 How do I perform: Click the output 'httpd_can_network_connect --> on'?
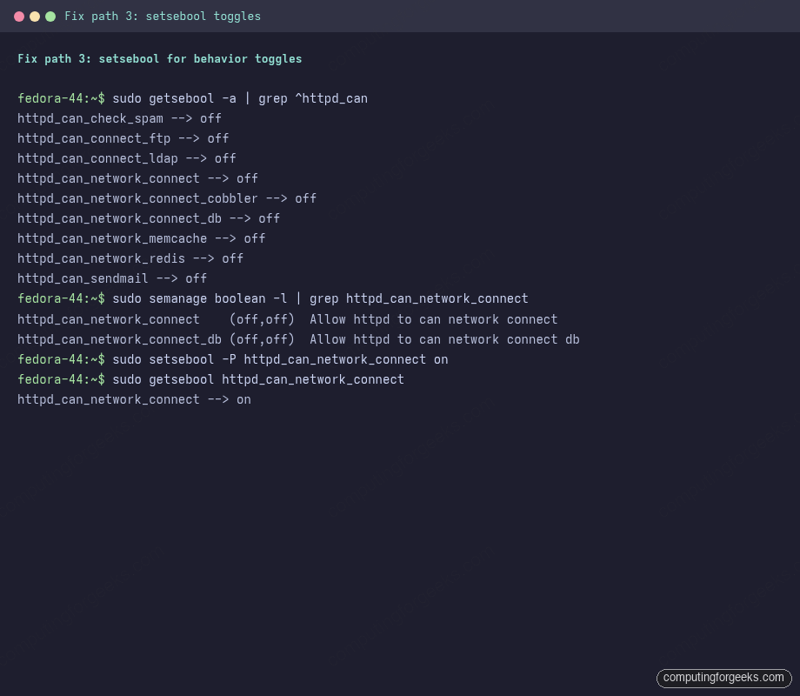tap(134, 399)
